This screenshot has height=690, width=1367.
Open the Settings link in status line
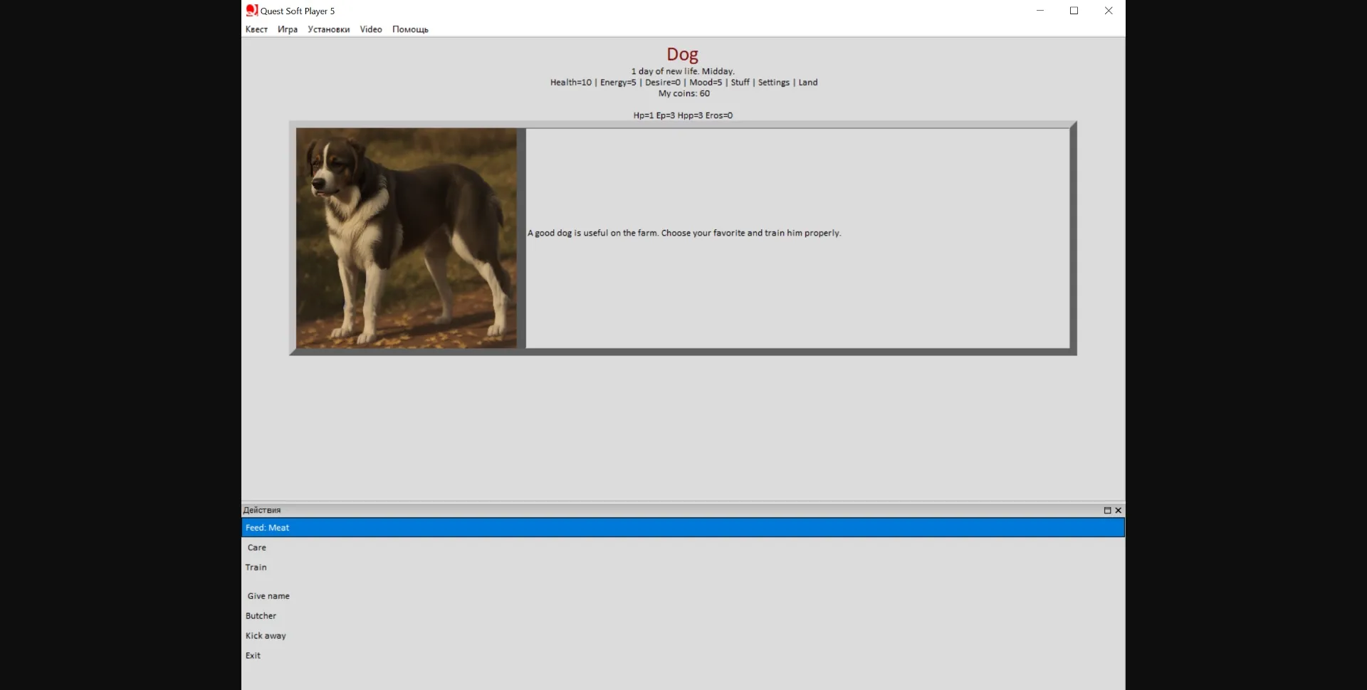pos(773,83)
